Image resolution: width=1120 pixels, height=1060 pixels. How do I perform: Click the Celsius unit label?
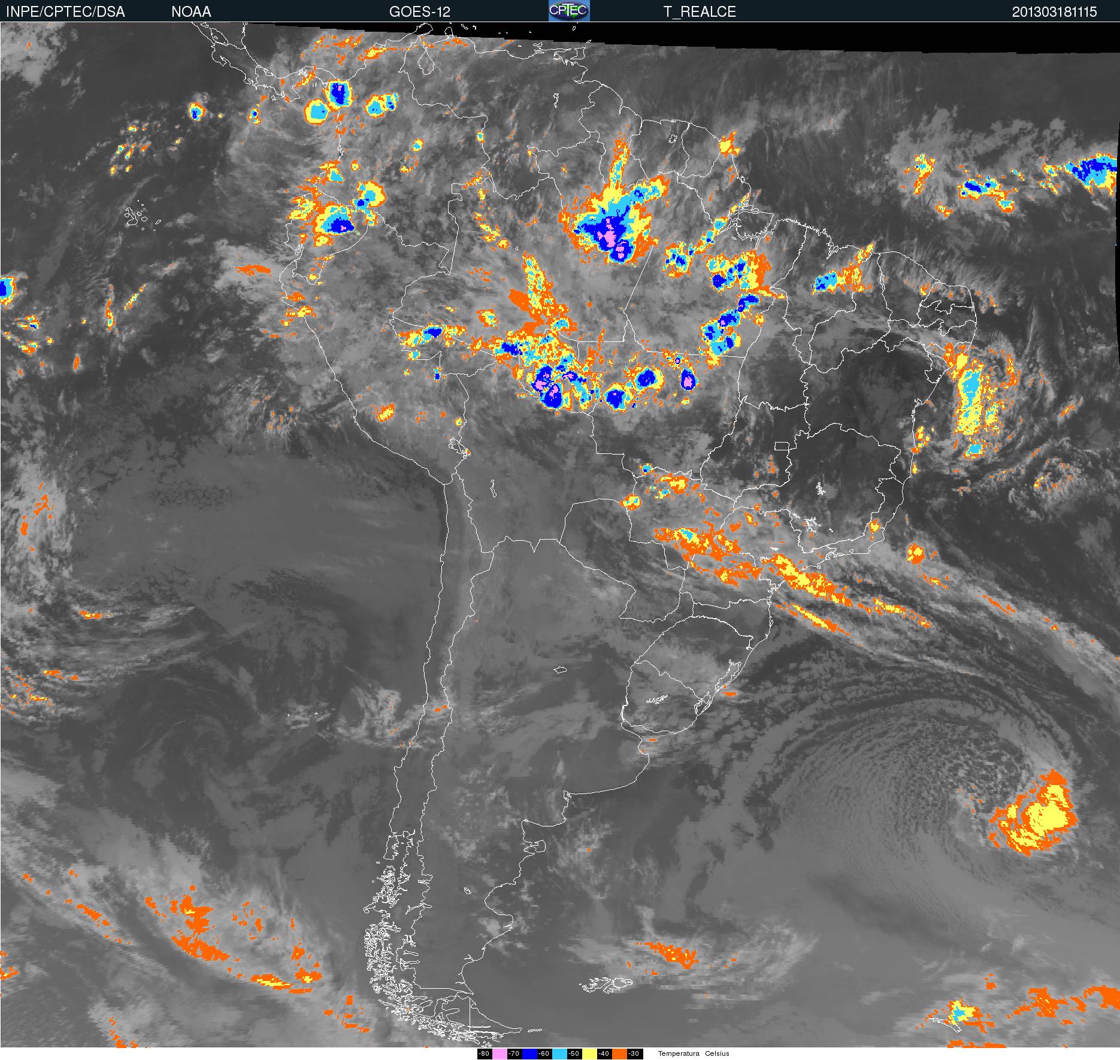[717, 1053]
